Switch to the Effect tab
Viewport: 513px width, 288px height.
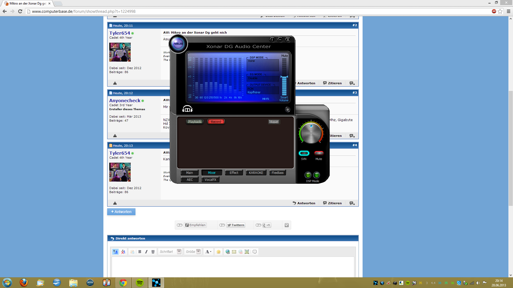pos(234,173)
